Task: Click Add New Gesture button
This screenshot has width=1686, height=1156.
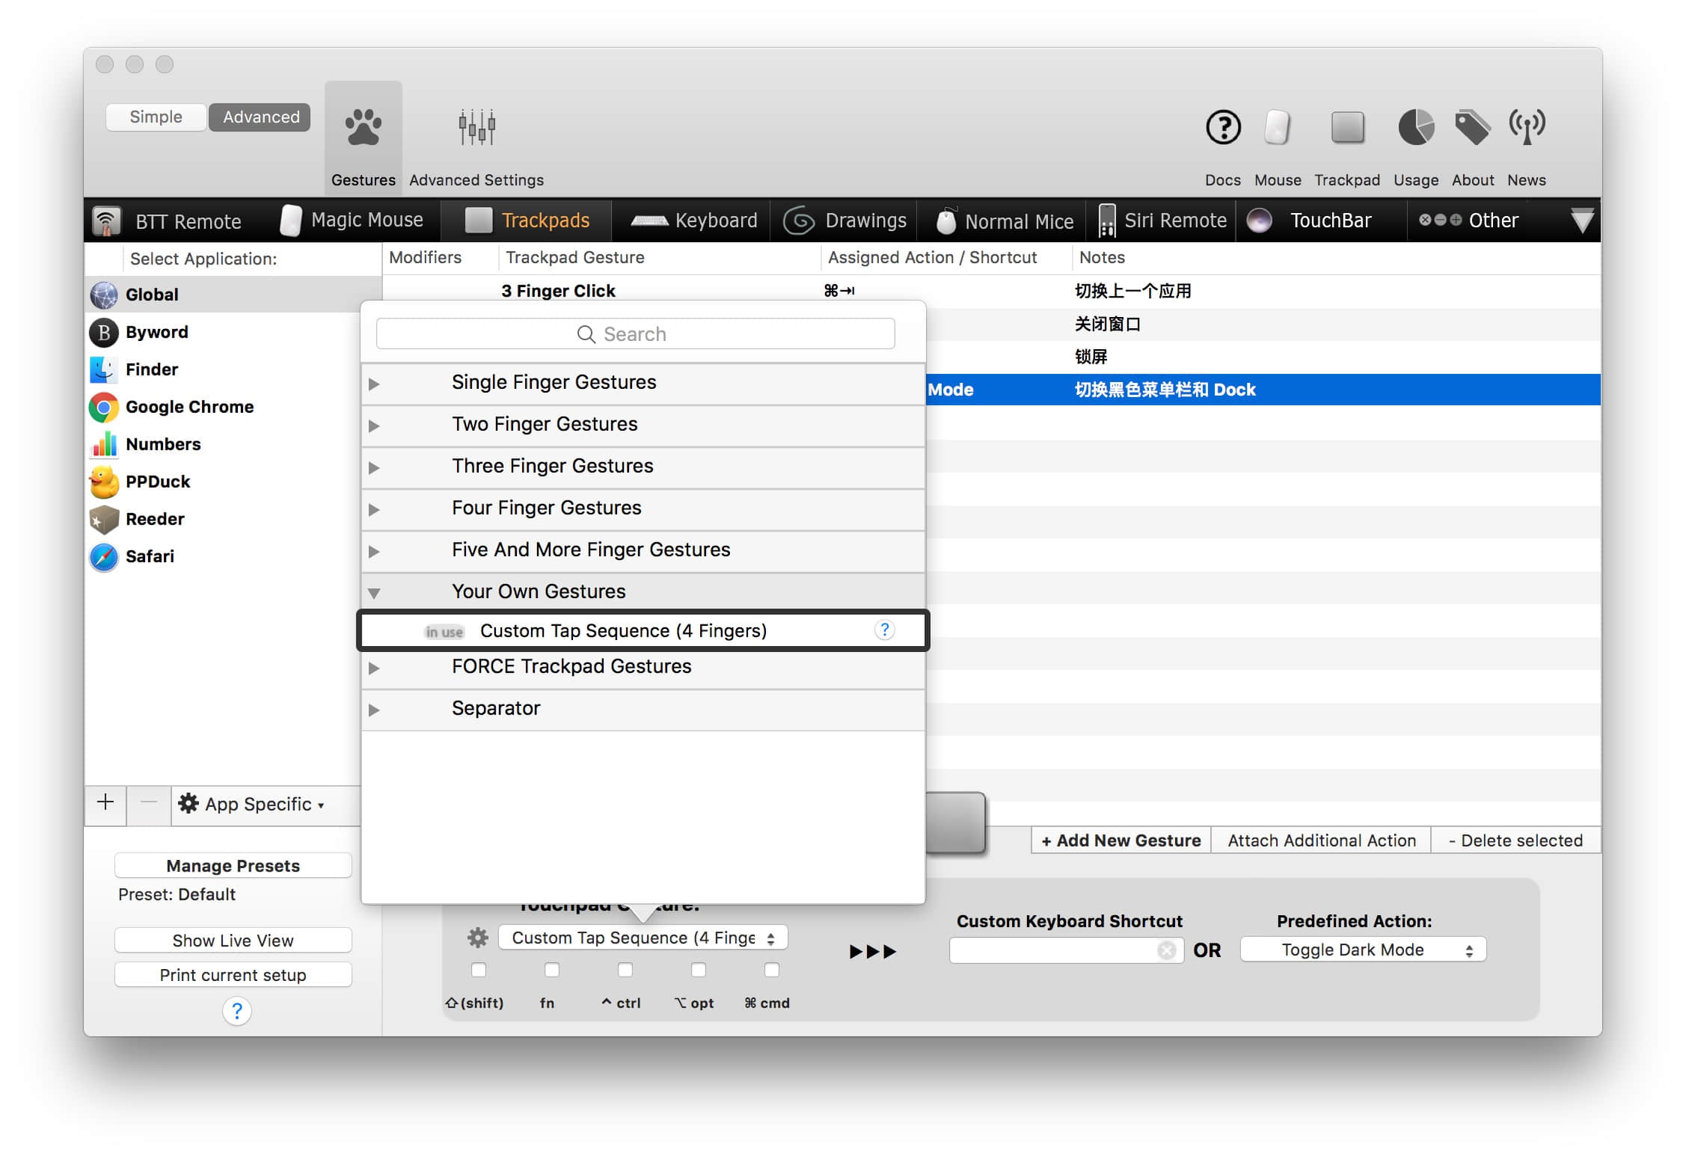Action: (1121, 840)
